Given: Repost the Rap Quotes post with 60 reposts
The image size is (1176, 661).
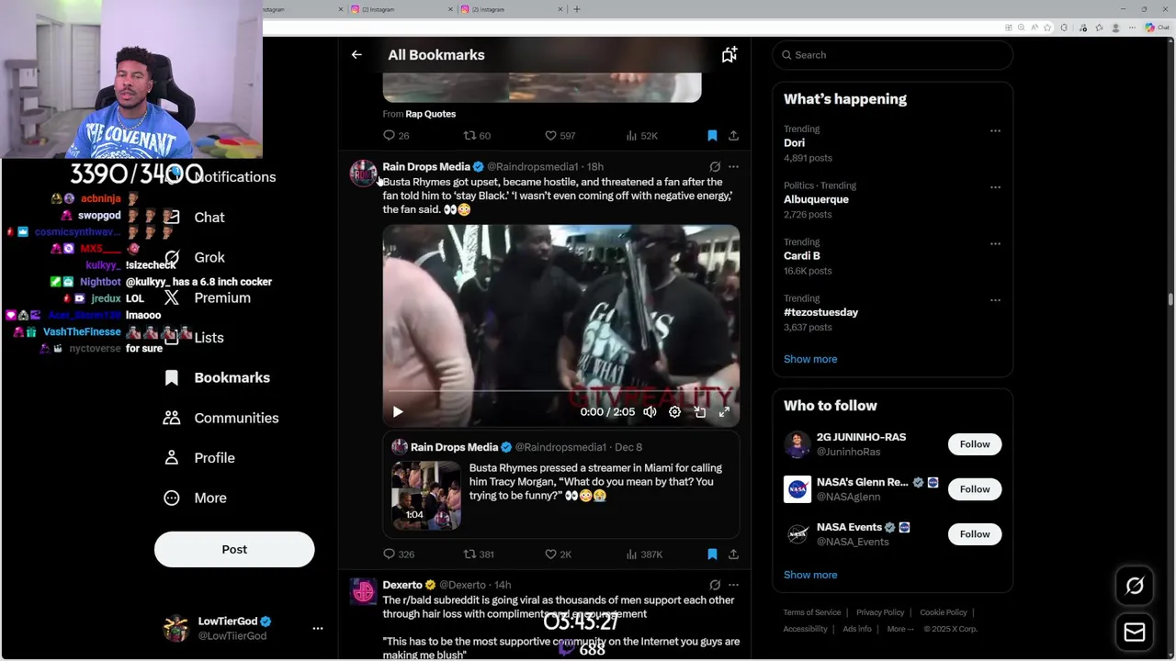Looking at the screenshot, I should tap(477, 136).
